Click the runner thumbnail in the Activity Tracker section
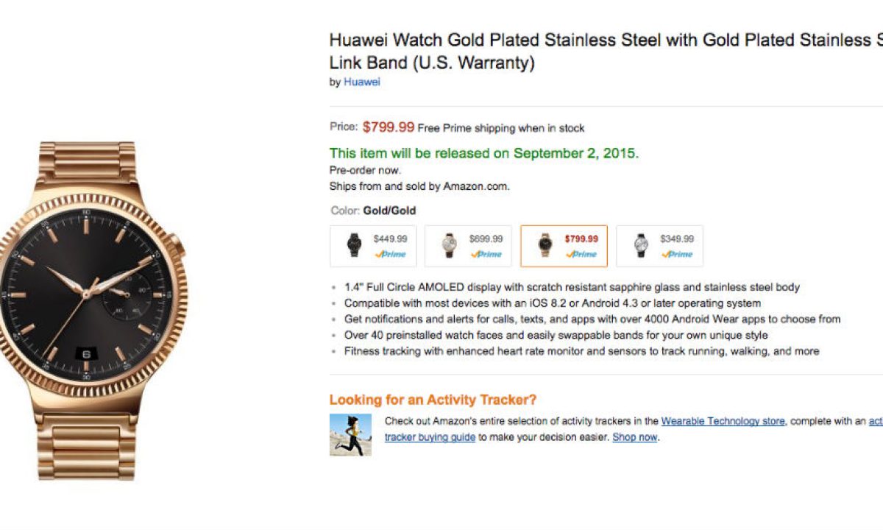This screenshot has width=883, height=530. (x=350, y=434)
